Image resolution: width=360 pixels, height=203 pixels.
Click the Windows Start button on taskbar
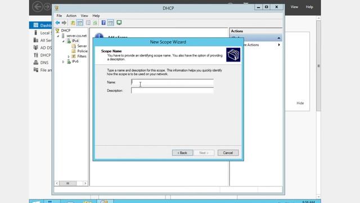tap(36, 201)
